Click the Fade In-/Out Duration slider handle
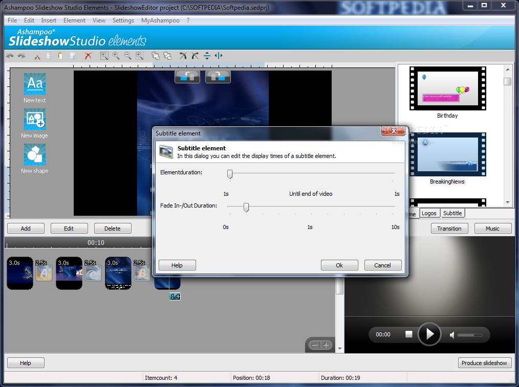Screen dimensions: 519x387 pos(246,207)
